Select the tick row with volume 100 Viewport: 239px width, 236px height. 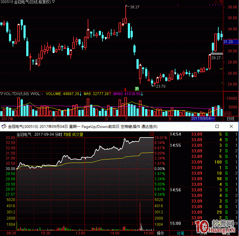pos(204,162)
